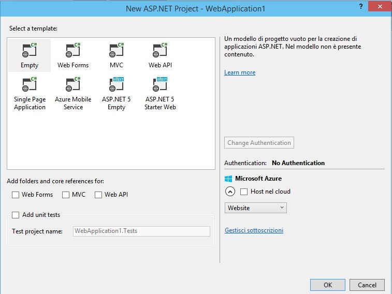392x294 pixels.
Task: Close the New ASP.NET Project dialog
Action: click(380, 6)
